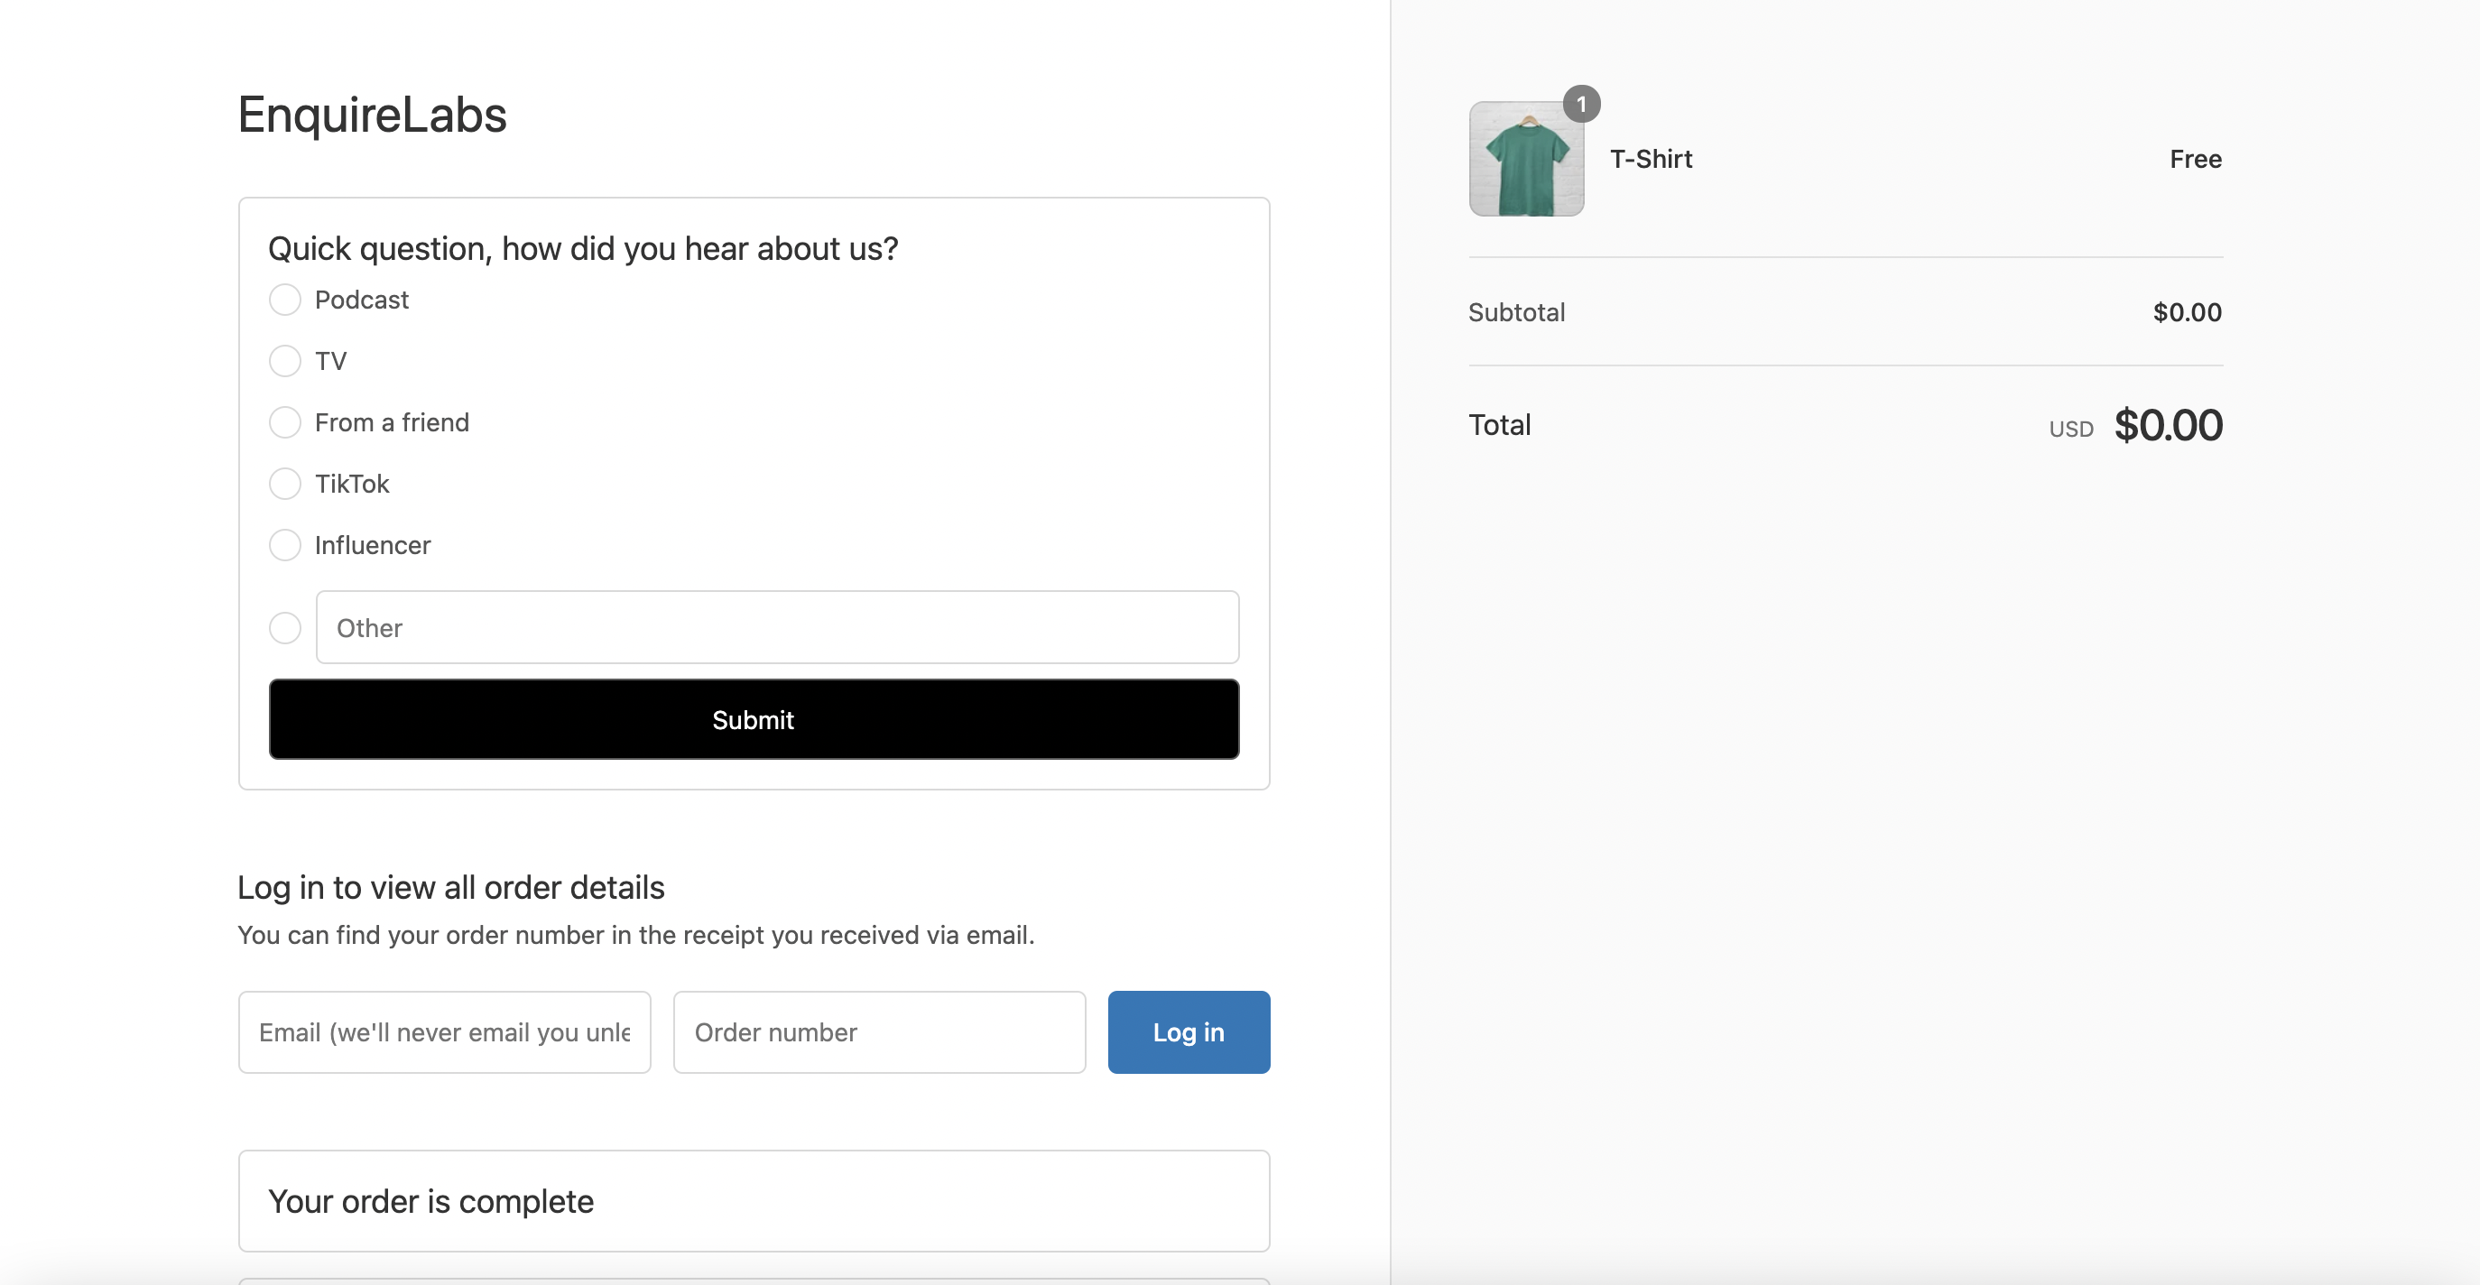
Task: Click the EnquireLabs store title
Action: (372, 116)
